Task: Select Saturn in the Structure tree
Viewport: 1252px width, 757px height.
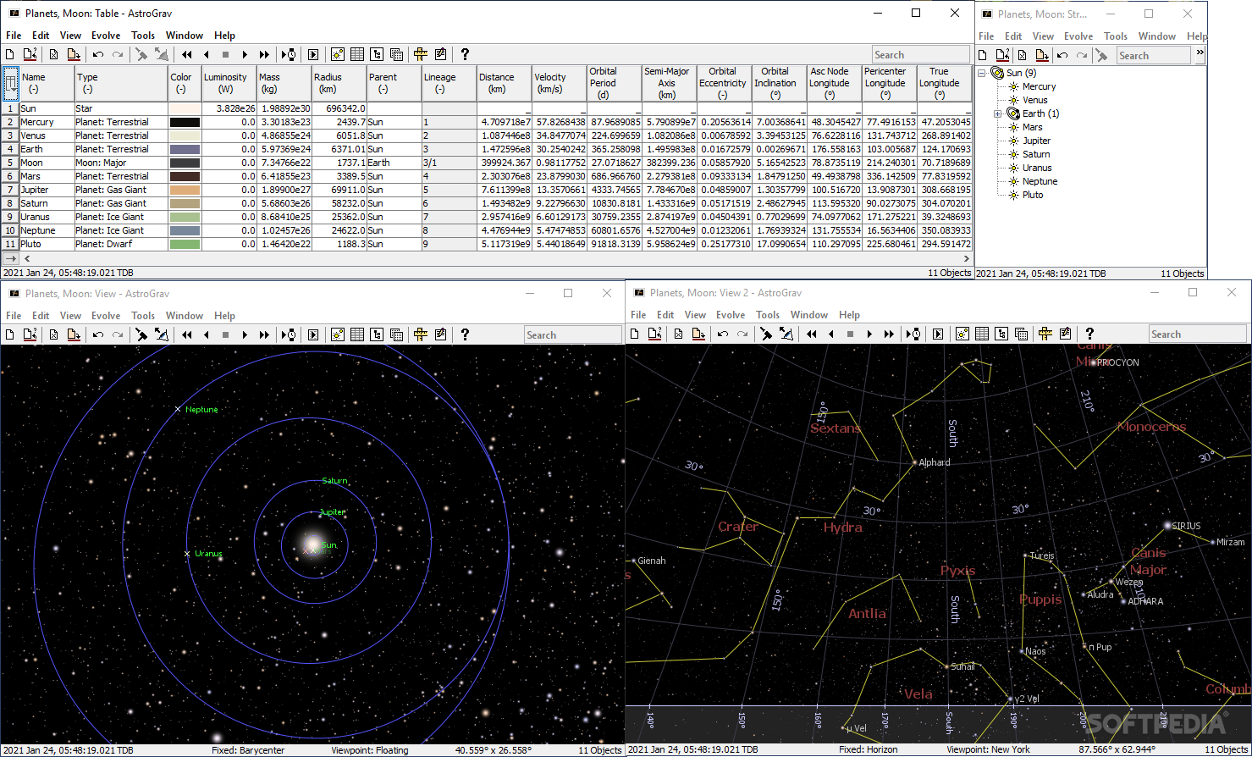Action: (x=1036, y=154)
